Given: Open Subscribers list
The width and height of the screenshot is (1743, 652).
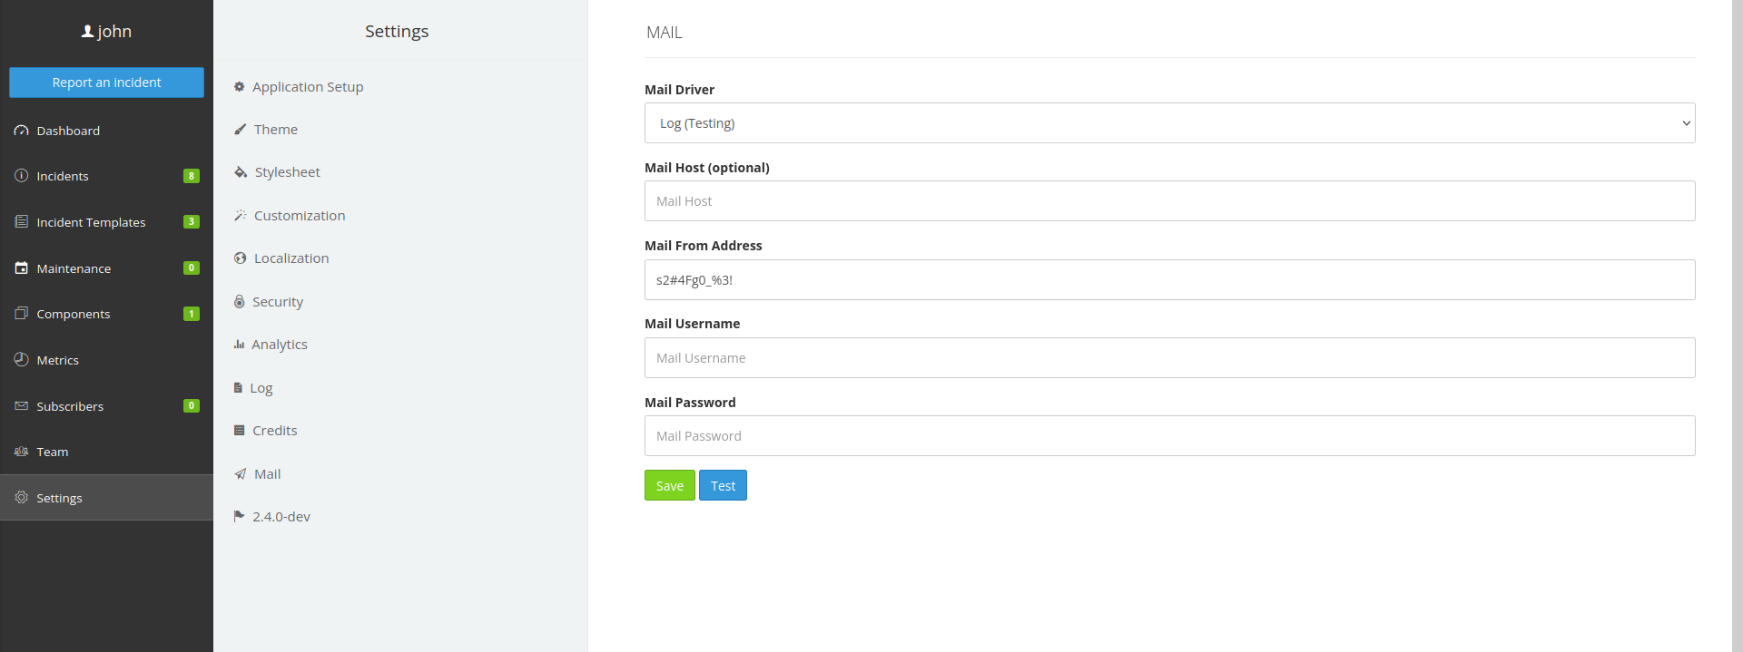Looking at the screenshot, I should click(106, 406).
